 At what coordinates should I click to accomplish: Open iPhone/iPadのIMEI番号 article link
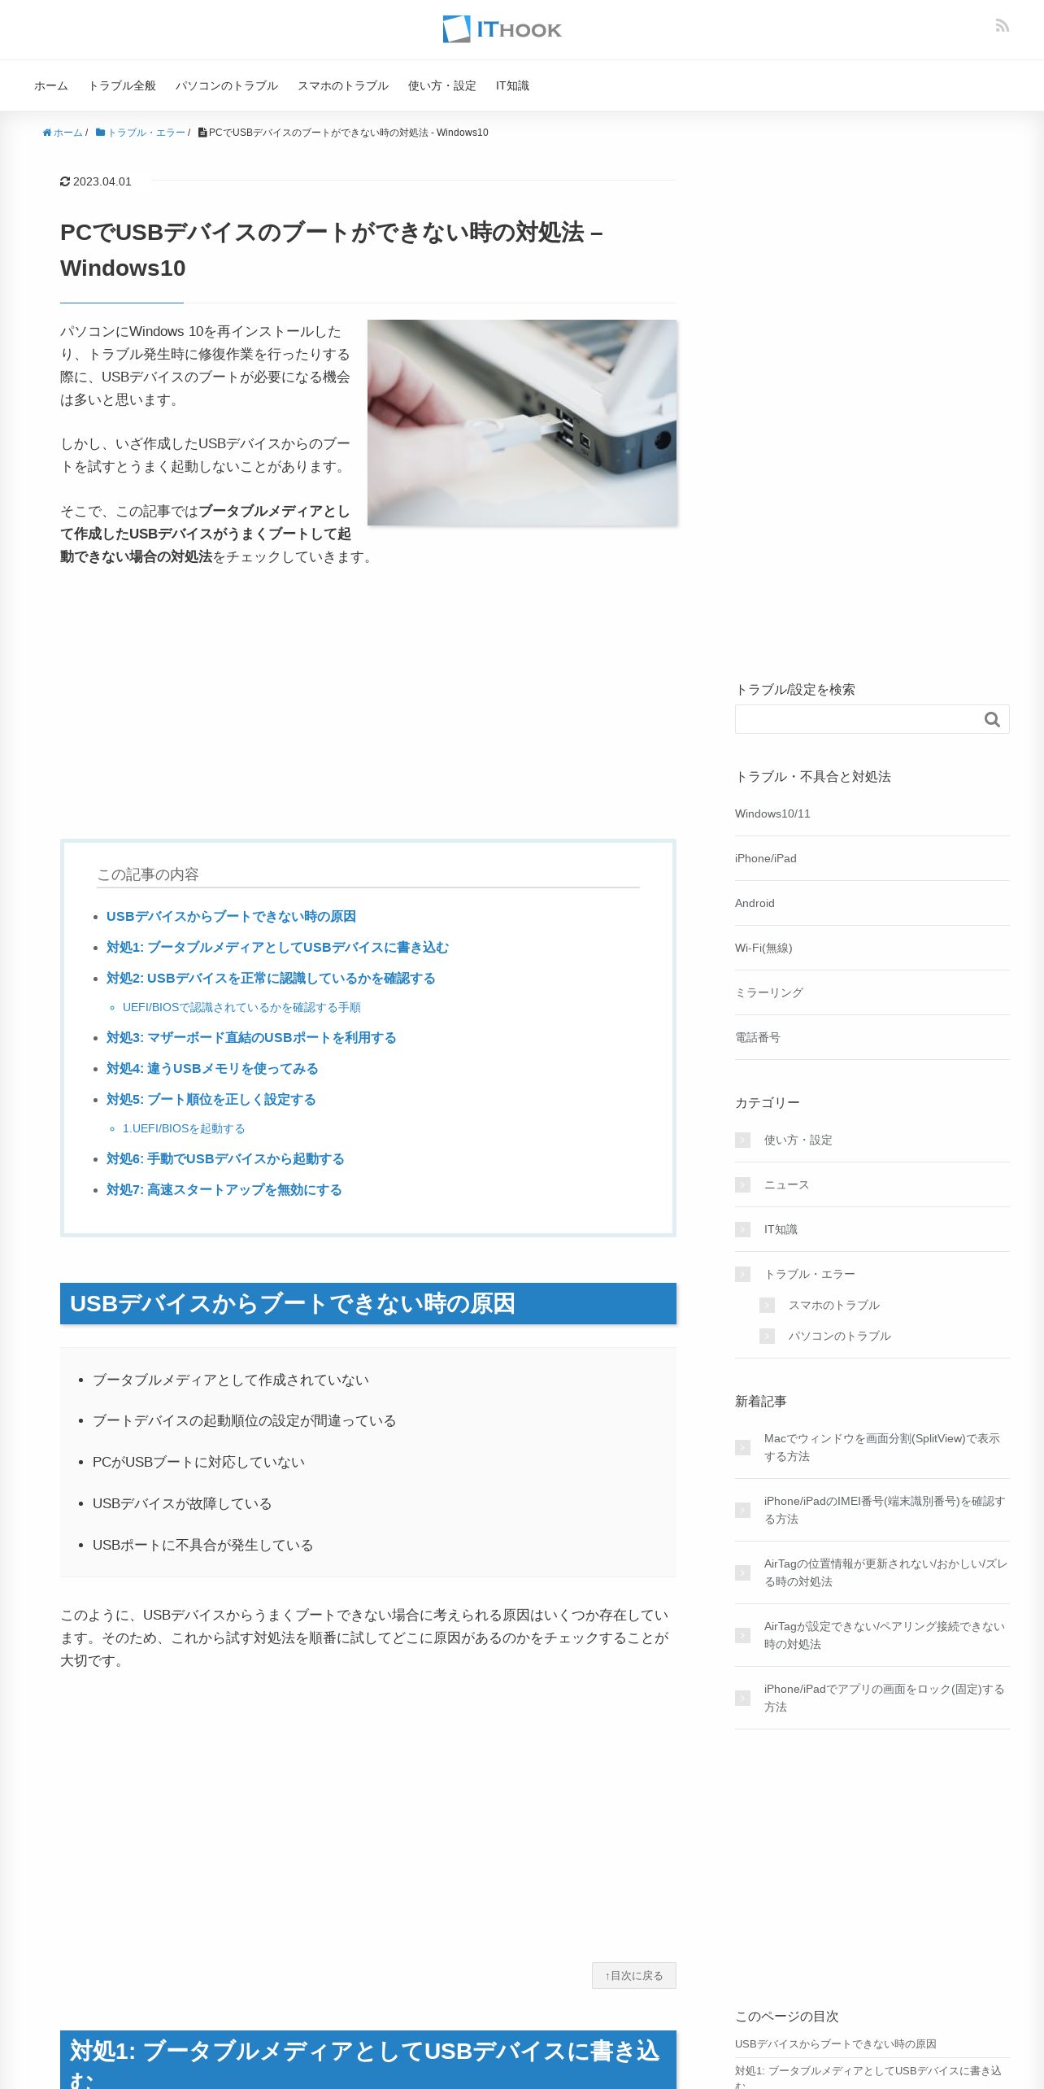click(885, 1511)
